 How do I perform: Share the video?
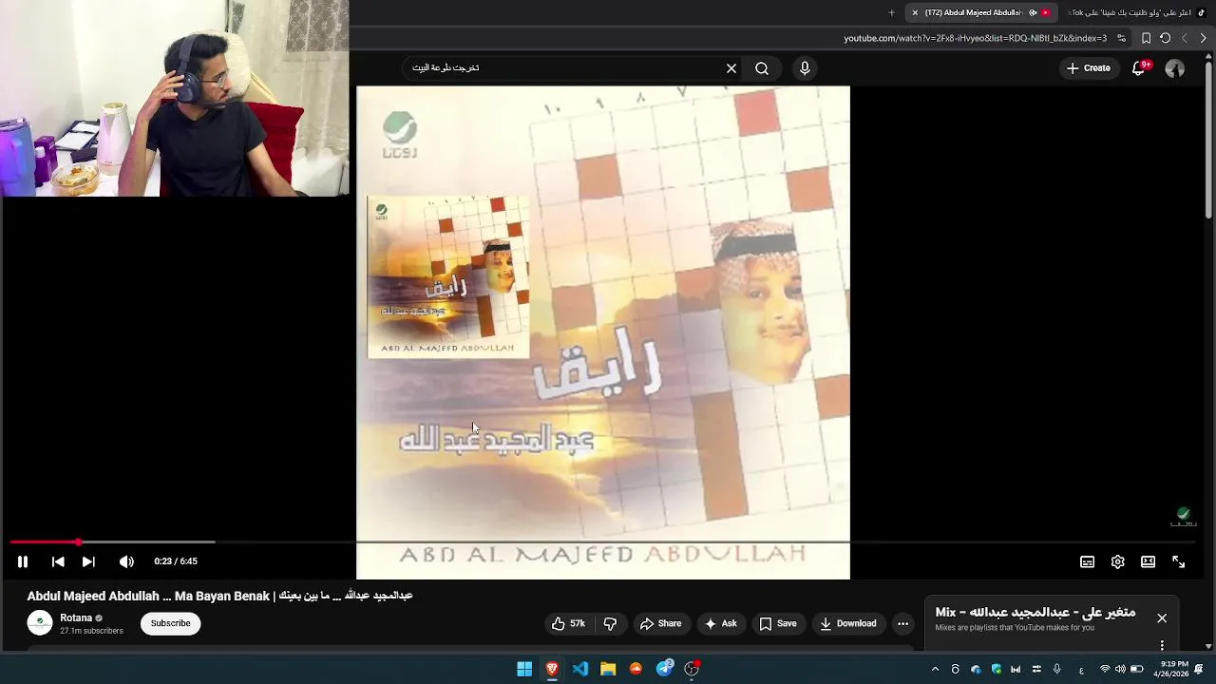click(x=660, y=623)
